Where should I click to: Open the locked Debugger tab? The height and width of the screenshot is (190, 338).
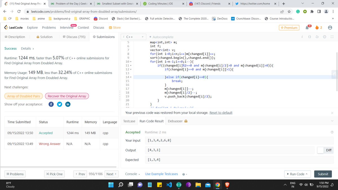(x=178, y=121)
